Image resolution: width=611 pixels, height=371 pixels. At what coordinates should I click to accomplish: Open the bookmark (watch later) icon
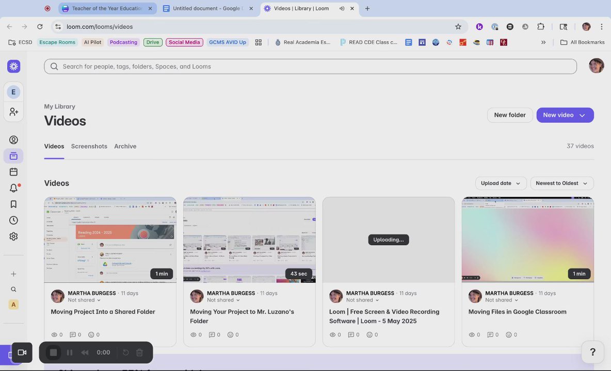13,204
